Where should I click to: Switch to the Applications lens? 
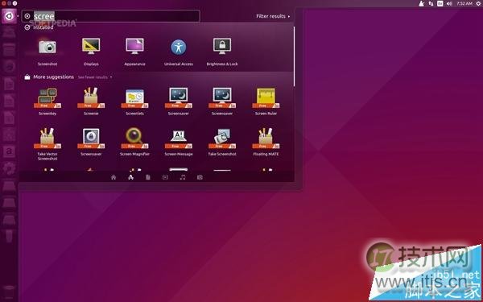pyautogui.click(x=130, y=177)
